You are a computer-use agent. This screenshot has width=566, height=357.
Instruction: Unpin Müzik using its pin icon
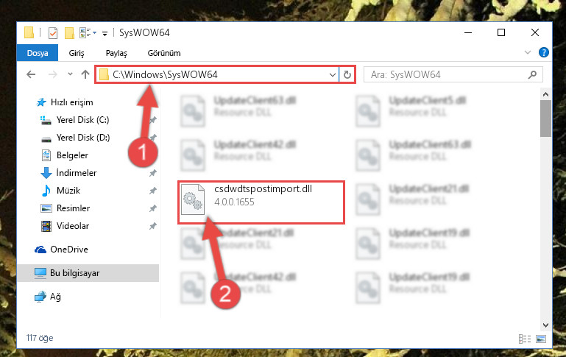[x=153, y=191]
